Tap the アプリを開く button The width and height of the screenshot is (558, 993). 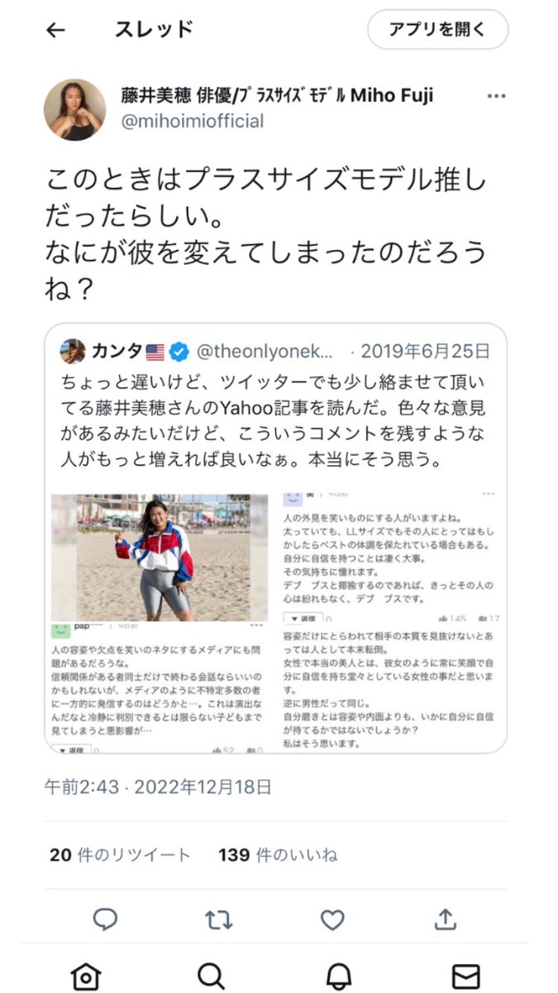click(x=437, y=30)
